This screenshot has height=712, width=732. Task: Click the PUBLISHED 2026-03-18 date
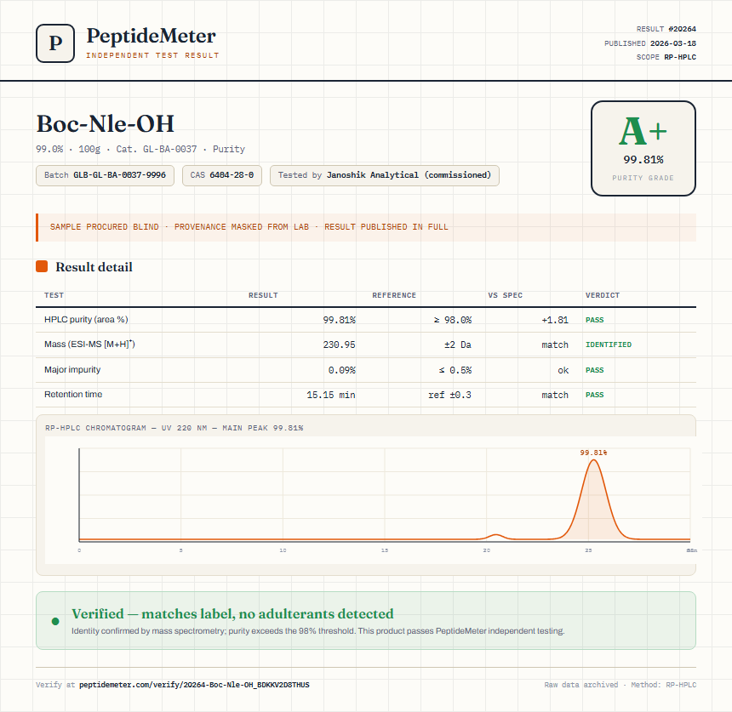[649, 43]
